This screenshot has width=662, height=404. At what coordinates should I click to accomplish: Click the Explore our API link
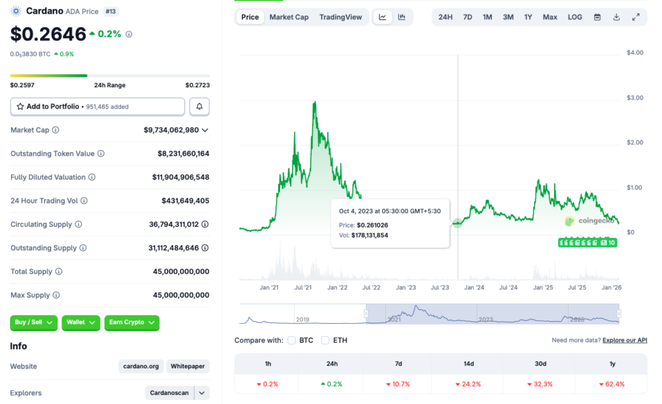click(x=624, y=339)
